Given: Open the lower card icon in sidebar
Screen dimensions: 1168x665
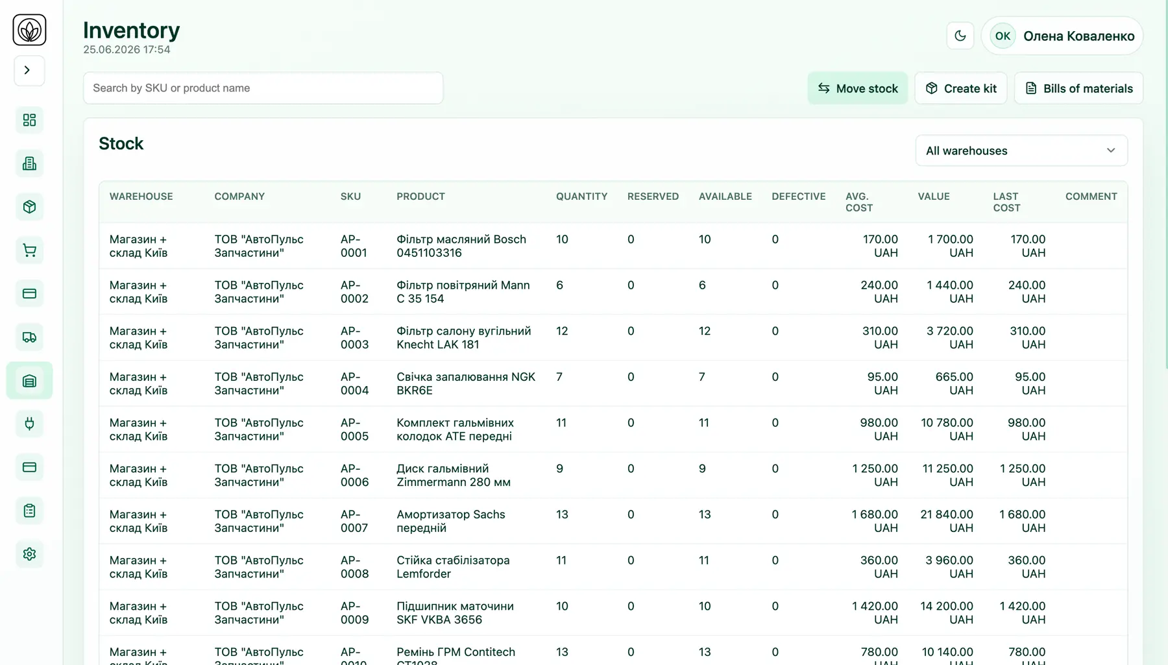Looking at the screenshot, I should click(x=29, y=467).
